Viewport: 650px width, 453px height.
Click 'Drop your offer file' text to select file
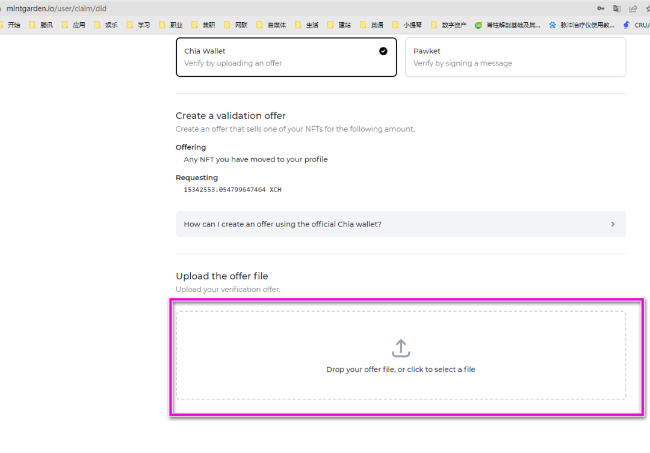coord(400,369)
